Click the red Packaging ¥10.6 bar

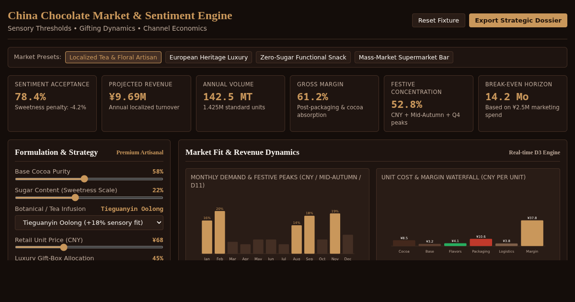coord(481,243)
